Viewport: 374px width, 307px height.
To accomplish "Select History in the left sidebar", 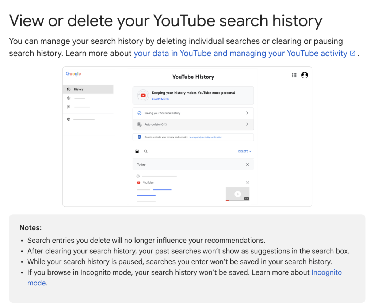I will point(79,89).
